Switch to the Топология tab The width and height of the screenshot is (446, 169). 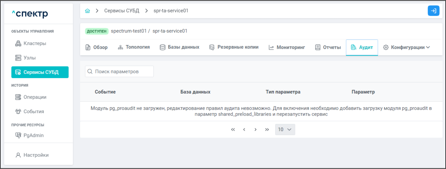134,47
